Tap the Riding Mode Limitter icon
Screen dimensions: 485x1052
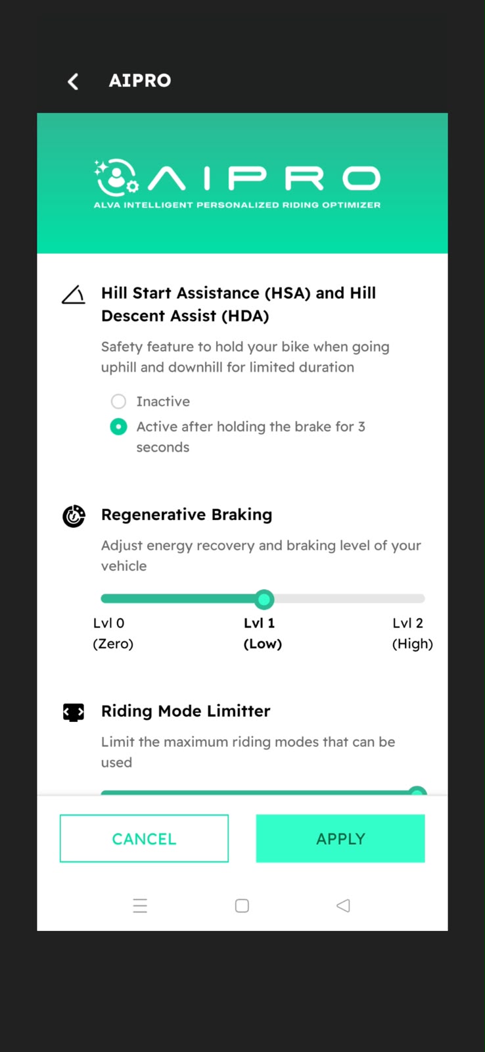pos(74,712)
